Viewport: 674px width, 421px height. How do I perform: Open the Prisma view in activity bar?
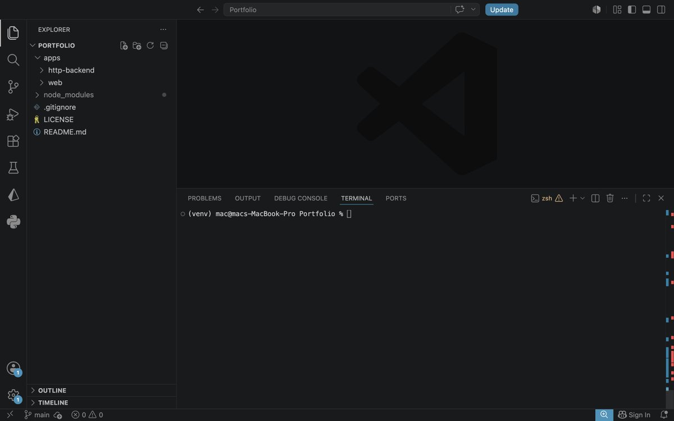coord(13,195)
